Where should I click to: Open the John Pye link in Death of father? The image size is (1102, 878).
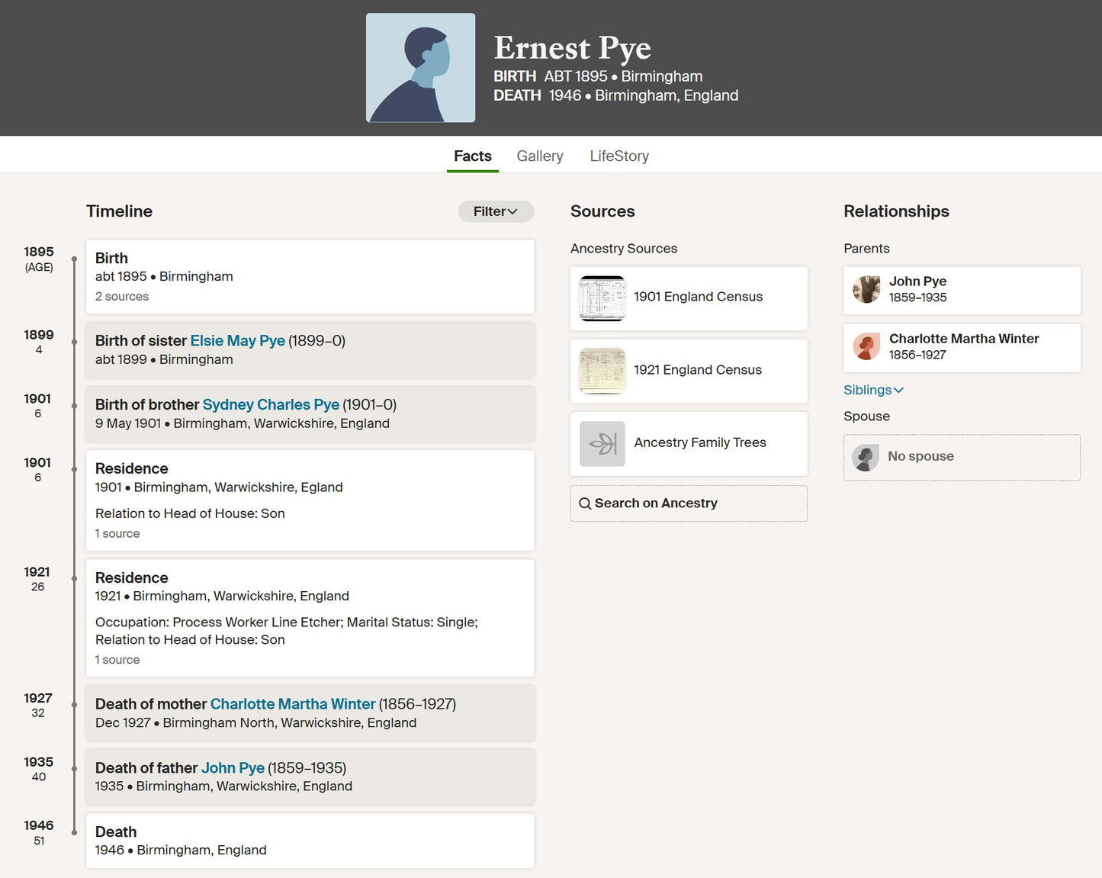click(233, 768)
